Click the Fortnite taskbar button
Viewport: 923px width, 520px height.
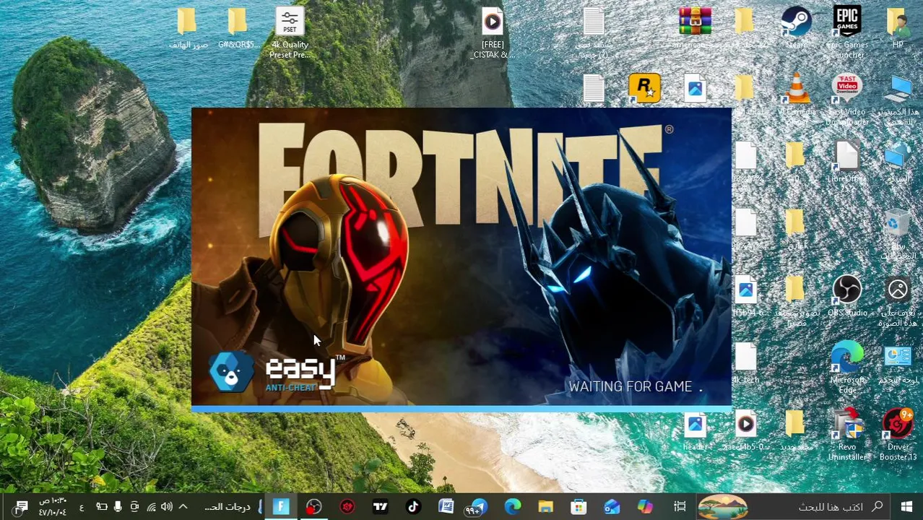pos(280,507)
